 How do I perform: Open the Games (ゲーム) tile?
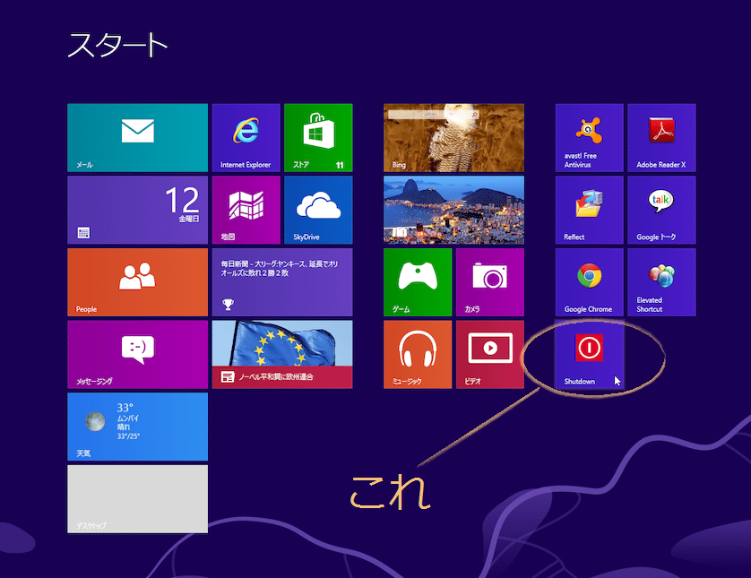pos(418,282)
